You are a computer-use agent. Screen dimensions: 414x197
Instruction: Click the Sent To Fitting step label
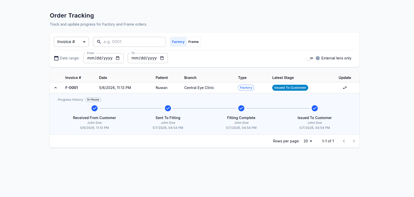point(168,118)
